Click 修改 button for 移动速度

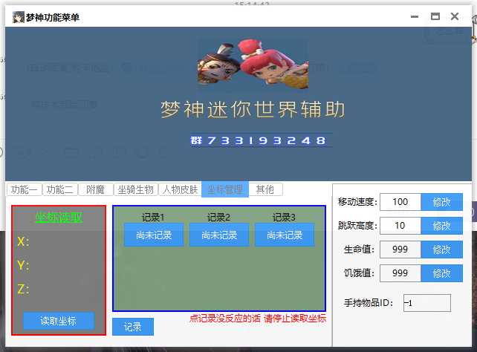[442, 202]
